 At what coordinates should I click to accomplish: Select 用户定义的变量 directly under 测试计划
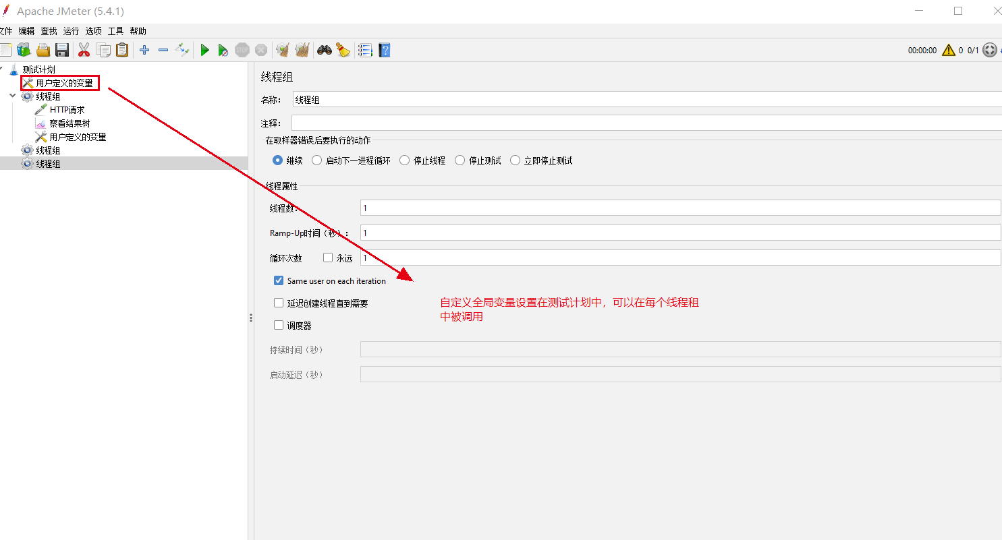[x=64, y=83]
